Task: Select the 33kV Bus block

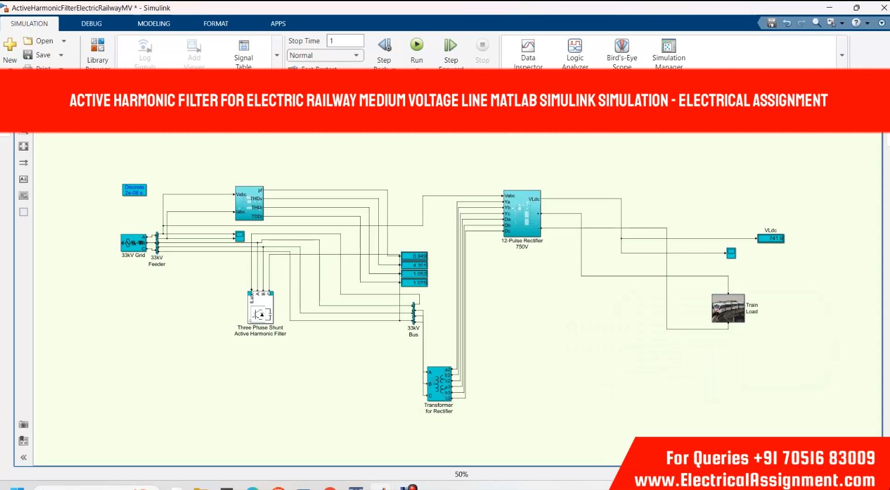Action: point(413,313)
